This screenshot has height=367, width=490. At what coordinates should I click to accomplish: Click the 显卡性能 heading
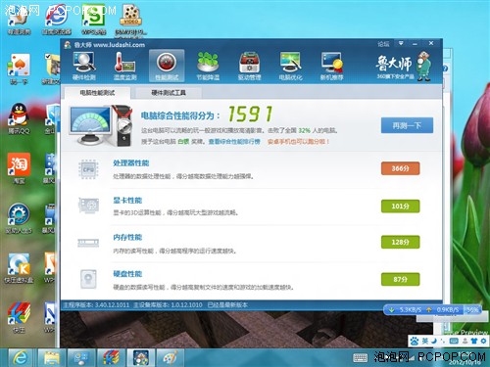click(x=127, y=200)
